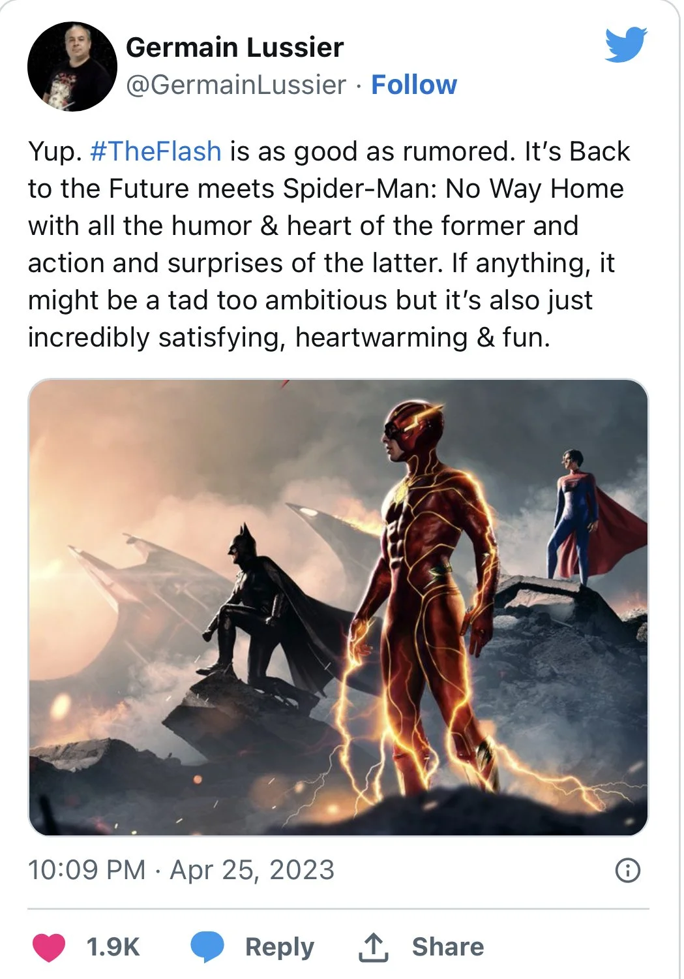Click the 1.9K likes count
This screenshot has height=979, width=684.
[x=113, y=947]
